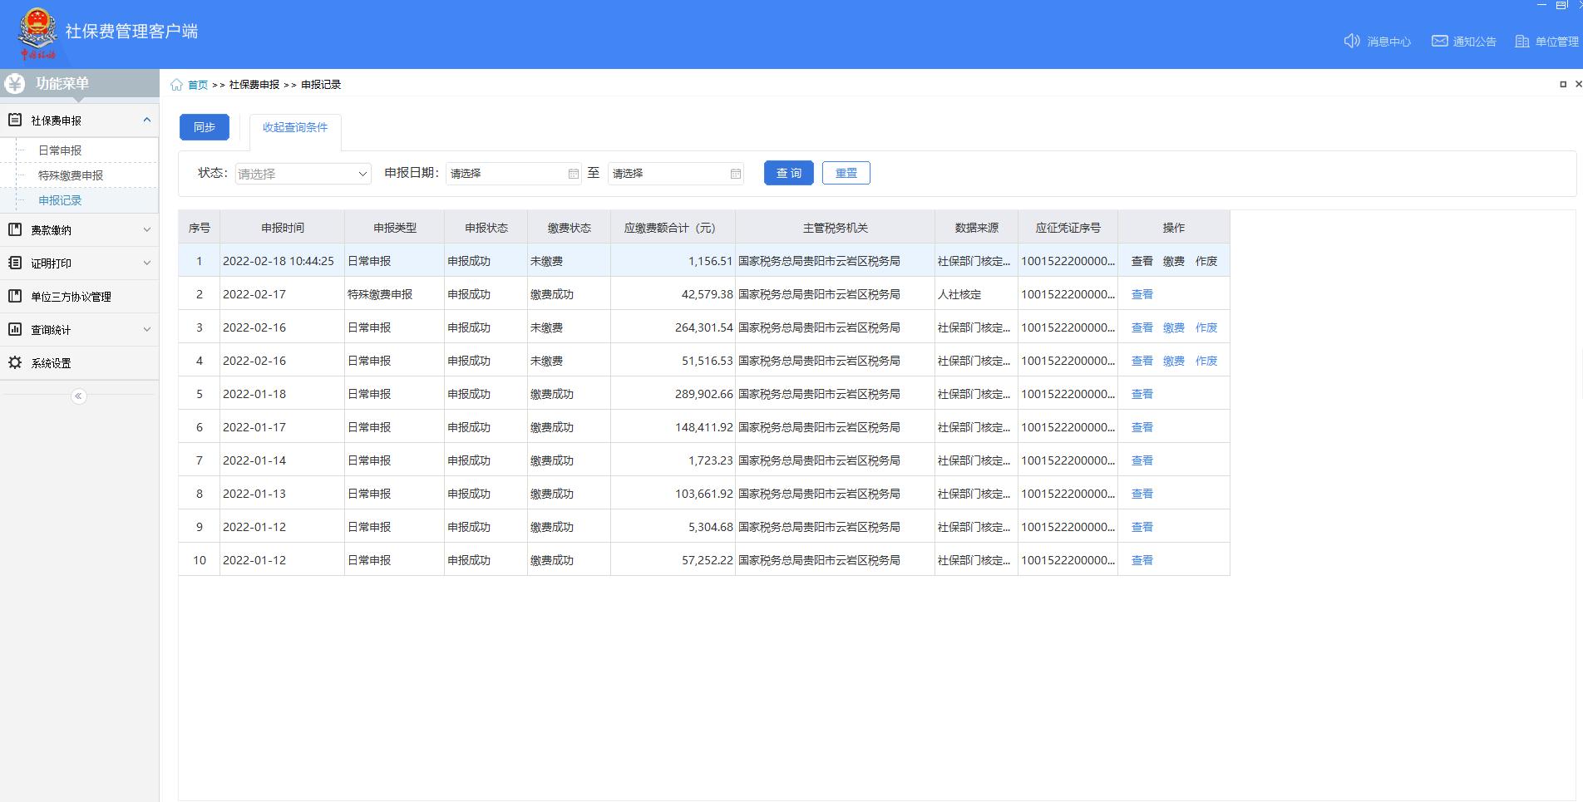Image resolution: width=1583 pixels, height=802 pixels.
Task: Click 查看 for 2022-01-18 row
Action: [1142, 394]
